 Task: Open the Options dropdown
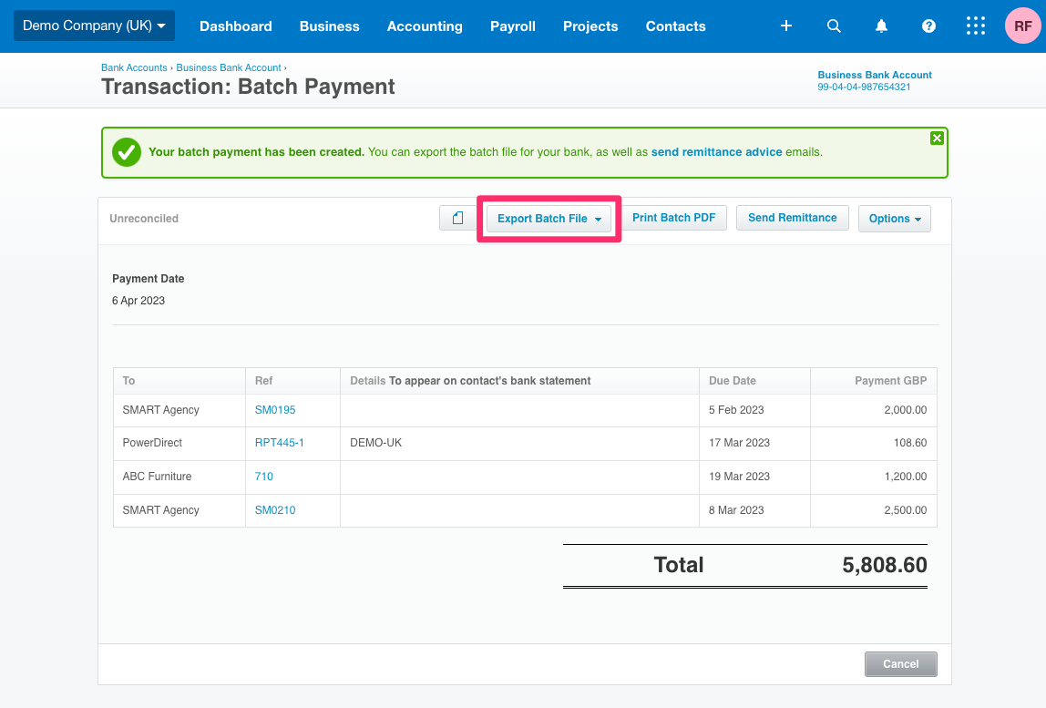pyautogui.click(x=894, y=219)
